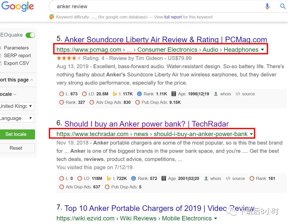Image resolution: width=288 pixels, height=224 pixels.
Task: Open Anker Soundcore Liberty Air PCMag result
Action: 166,40
